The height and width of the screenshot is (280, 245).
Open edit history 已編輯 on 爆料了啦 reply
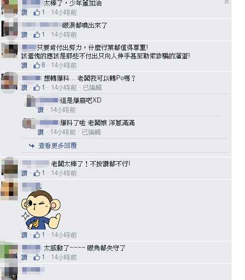pyautogui.click(x=91, y=132)
